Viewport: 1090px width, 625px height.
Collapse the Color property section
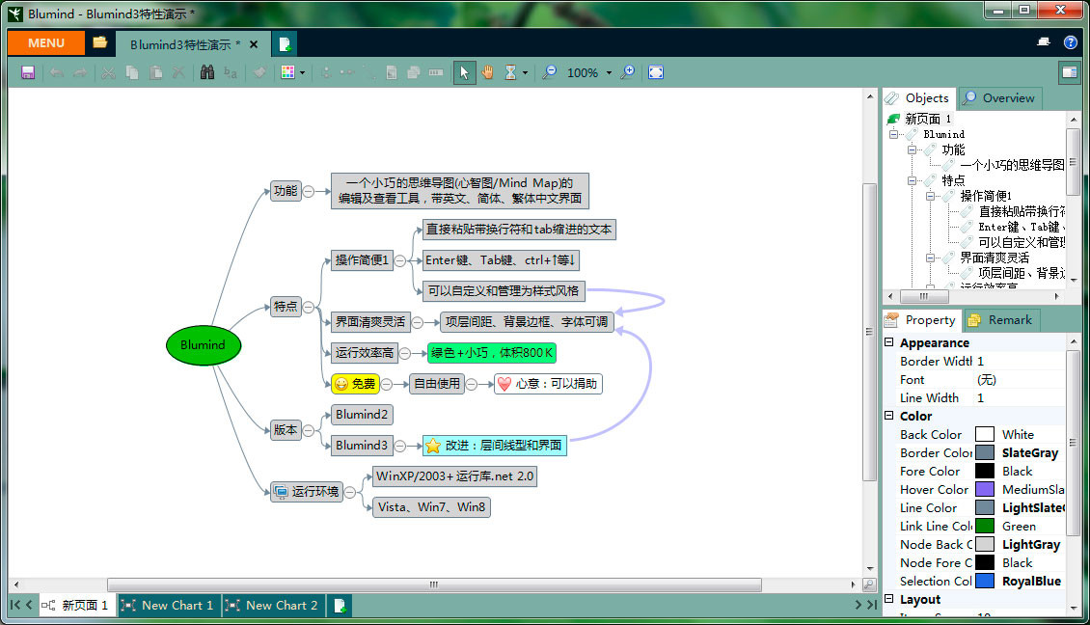[x=888, y=415]
